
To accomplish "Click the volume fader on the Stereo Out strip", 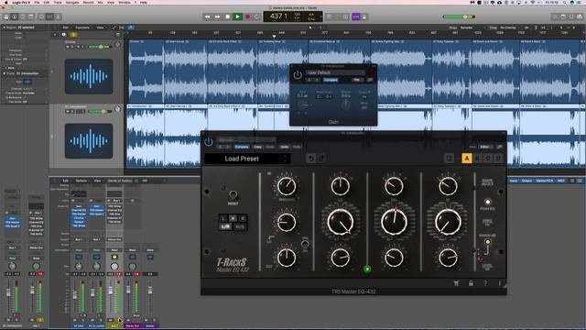I will [128, 290].
